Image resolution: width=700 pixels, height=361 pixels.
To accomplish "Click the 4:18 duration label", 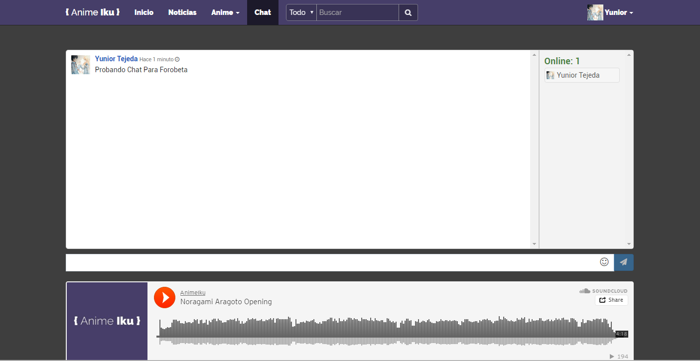I will tap(621, 334).
